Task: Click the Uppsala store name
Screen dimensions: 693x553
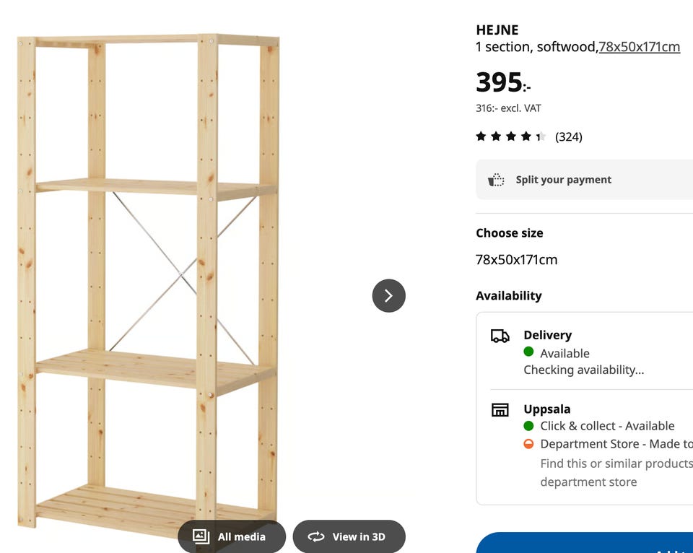Action: click(x=546, y=409)
